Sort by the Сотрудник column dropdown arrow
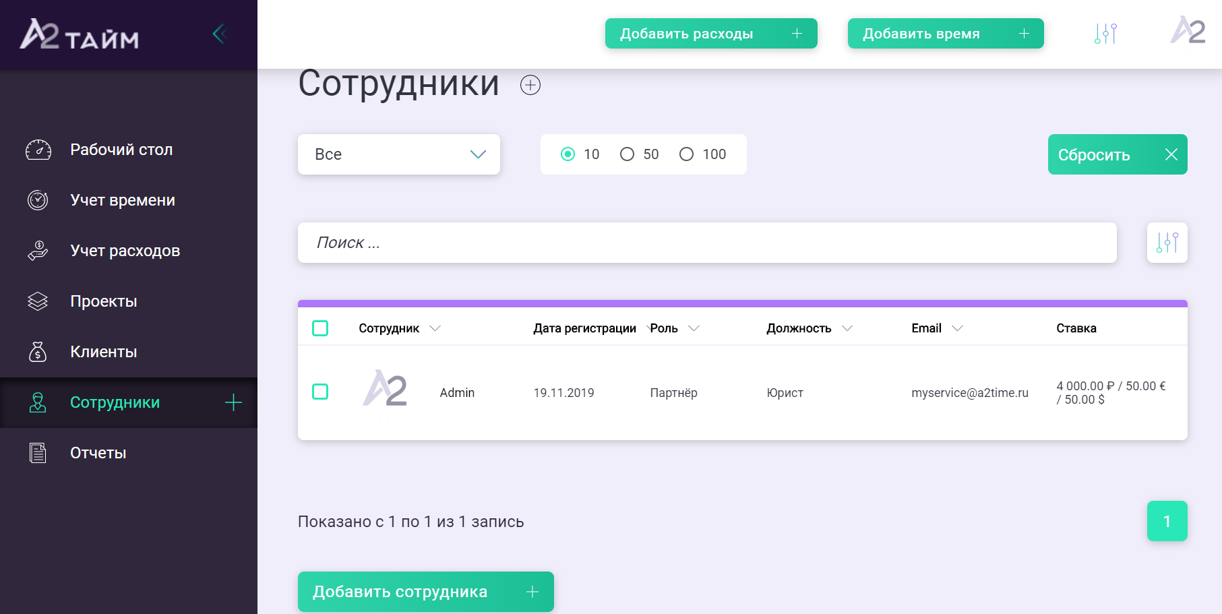Viewport: 1222px width, 614px height. (435, 329)
